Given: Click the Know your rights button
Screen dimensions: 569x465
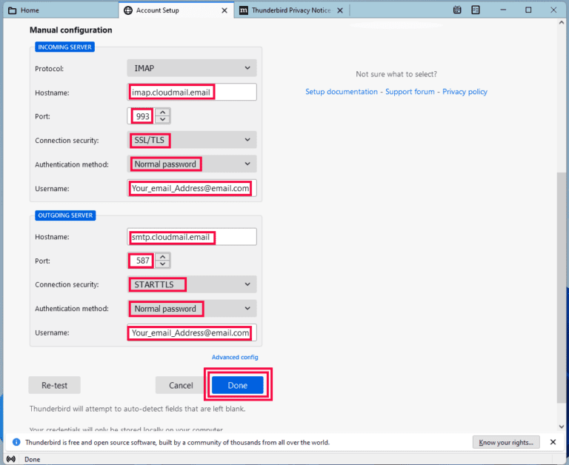Looking at the screenshot, I should (506, 442).
